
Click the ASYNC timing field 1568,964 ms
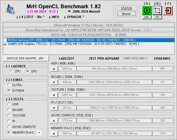pos(114,121)
